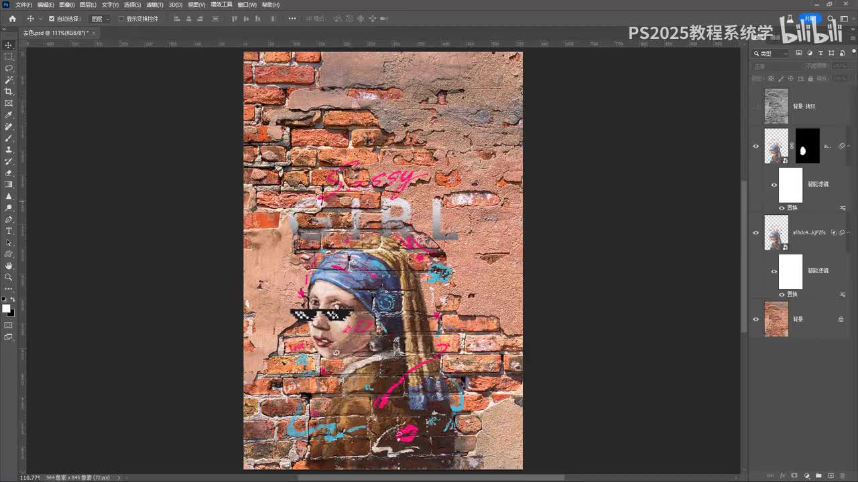This screenshot has width=858, height=482.
Task: Hide the first 置换 filter effect
Action: coord(782,208)
